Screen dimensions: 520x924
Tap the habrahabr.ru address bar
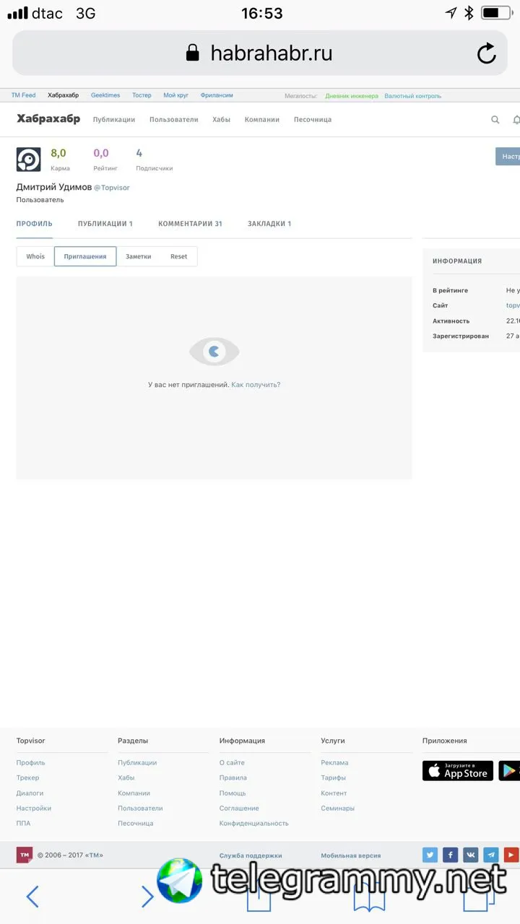pyautogui.click(x=260, y=53)
